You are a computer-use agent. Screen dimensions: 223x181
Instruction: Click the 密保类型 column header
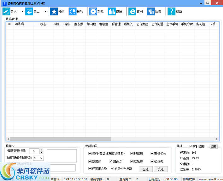[143, 24]
